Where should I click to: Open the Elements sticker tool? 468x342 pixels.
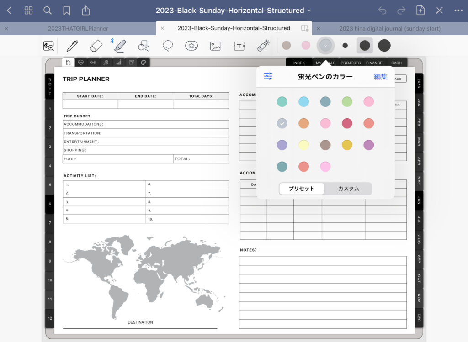pyautogui.click(x=191, y=46)
